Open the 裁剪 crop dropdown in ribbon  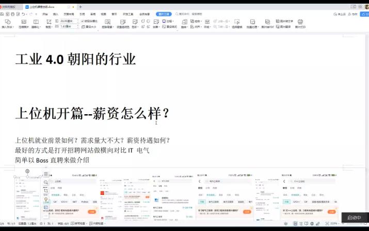point(49,27)
